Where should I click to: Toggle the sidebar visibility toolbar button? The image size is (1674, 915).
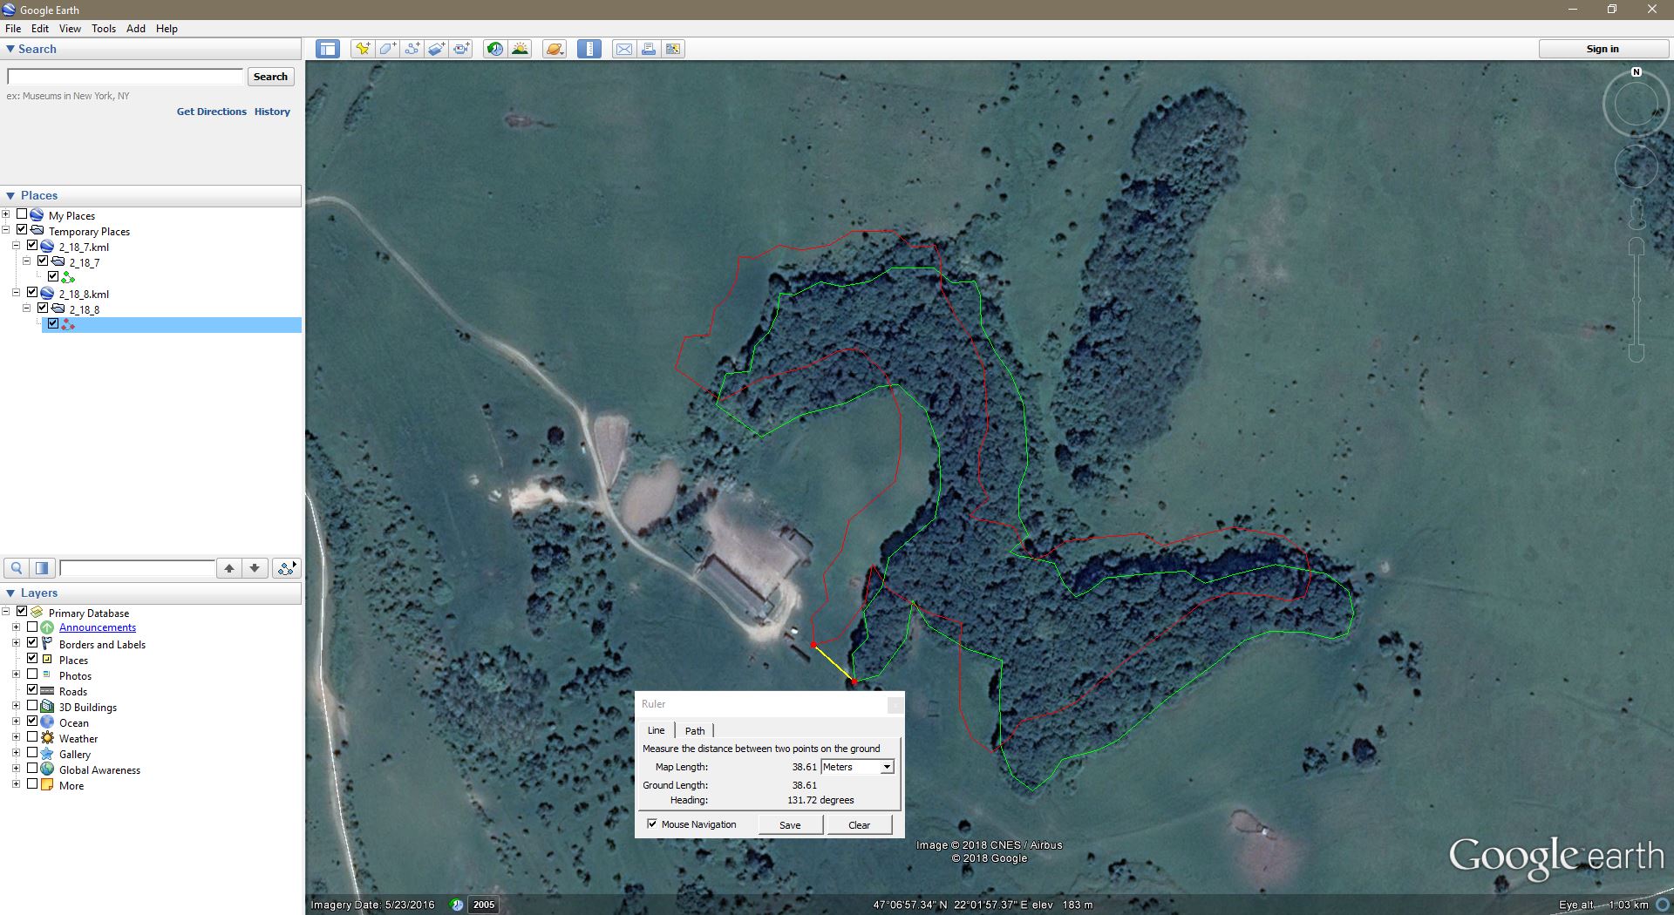(x=328, y=49)
